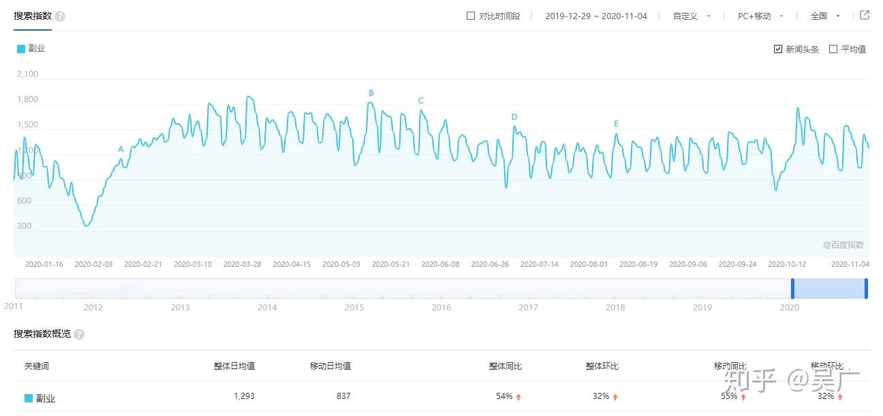Click the 2020-11-04 axis label
Image resolution: width=883 pixels, height=416 pixels.
click(850, 264)
